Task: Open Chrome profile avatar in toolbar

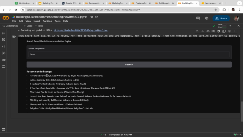Action: [x=233, y=10]
